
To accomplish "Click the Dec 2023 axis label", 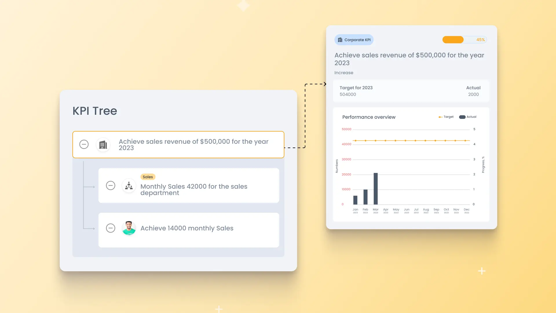I will click(467, 211).
